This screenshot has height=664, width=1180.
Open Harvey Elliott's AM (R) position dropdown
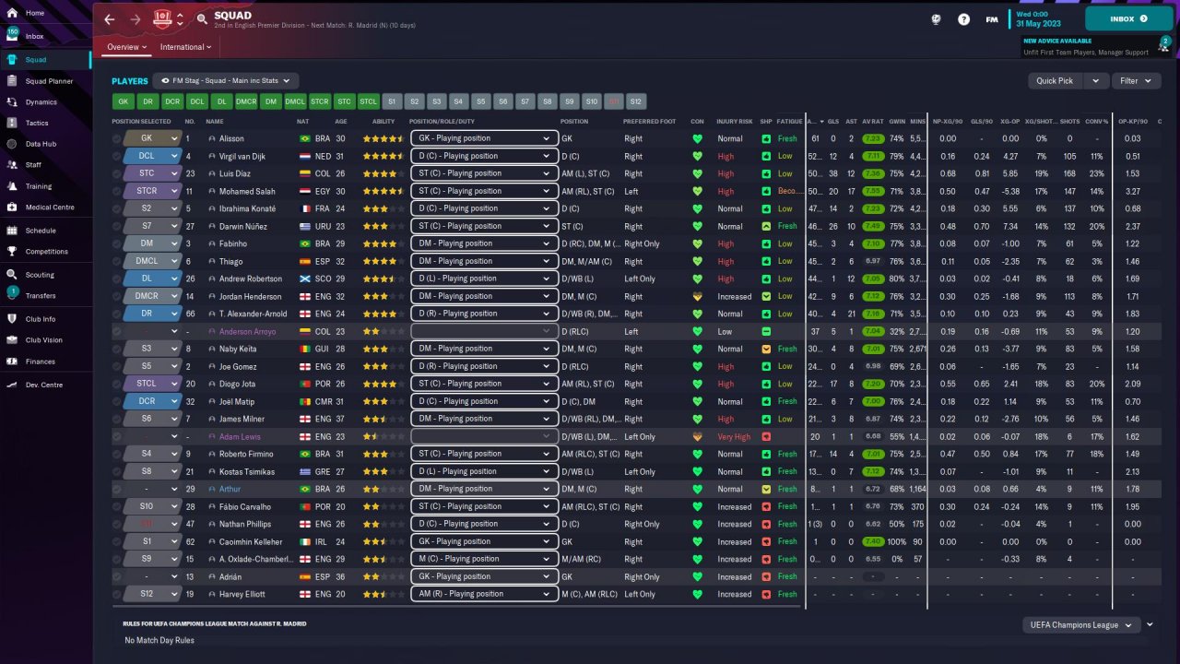(485, 594)
